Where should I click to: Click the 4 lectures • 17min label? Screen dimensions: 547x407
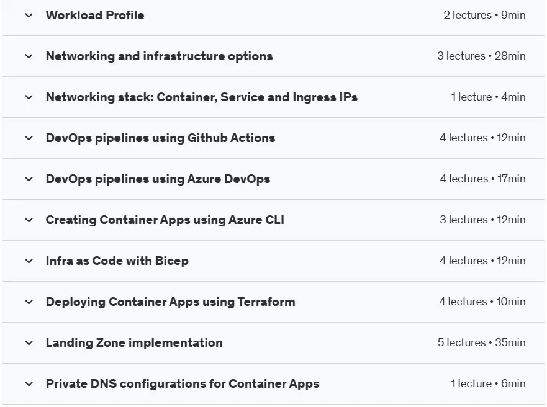(482, 179)
